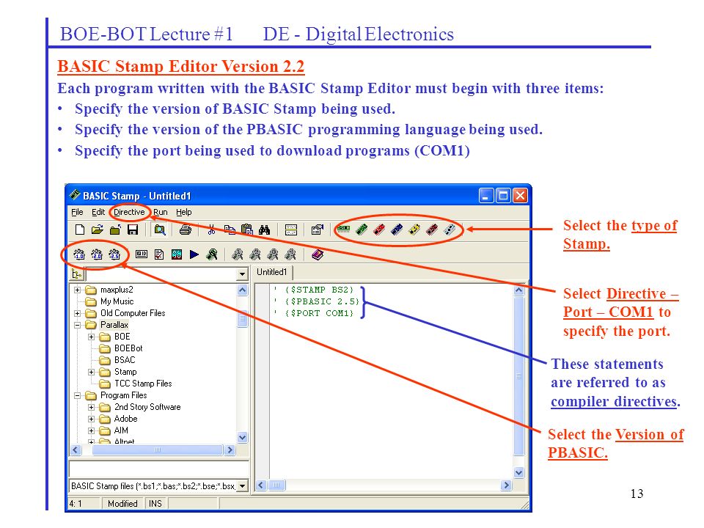Click the Preferences icon in the toolbar
The width and height of the screenshot is (704, 528).
pyautogui.click(x=317, y=230)
